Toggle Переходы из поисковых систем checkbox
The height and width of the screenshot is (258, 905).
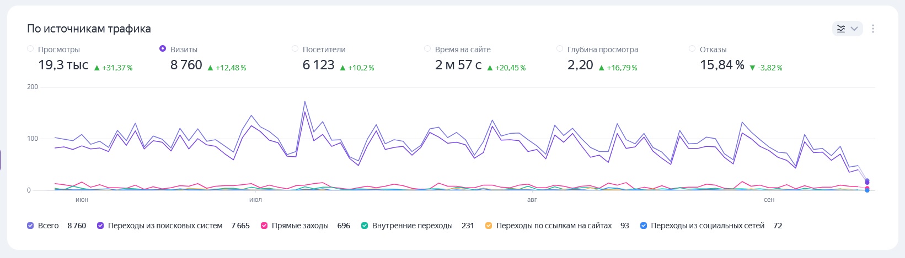pyautogui.click(x=100, y=226)
